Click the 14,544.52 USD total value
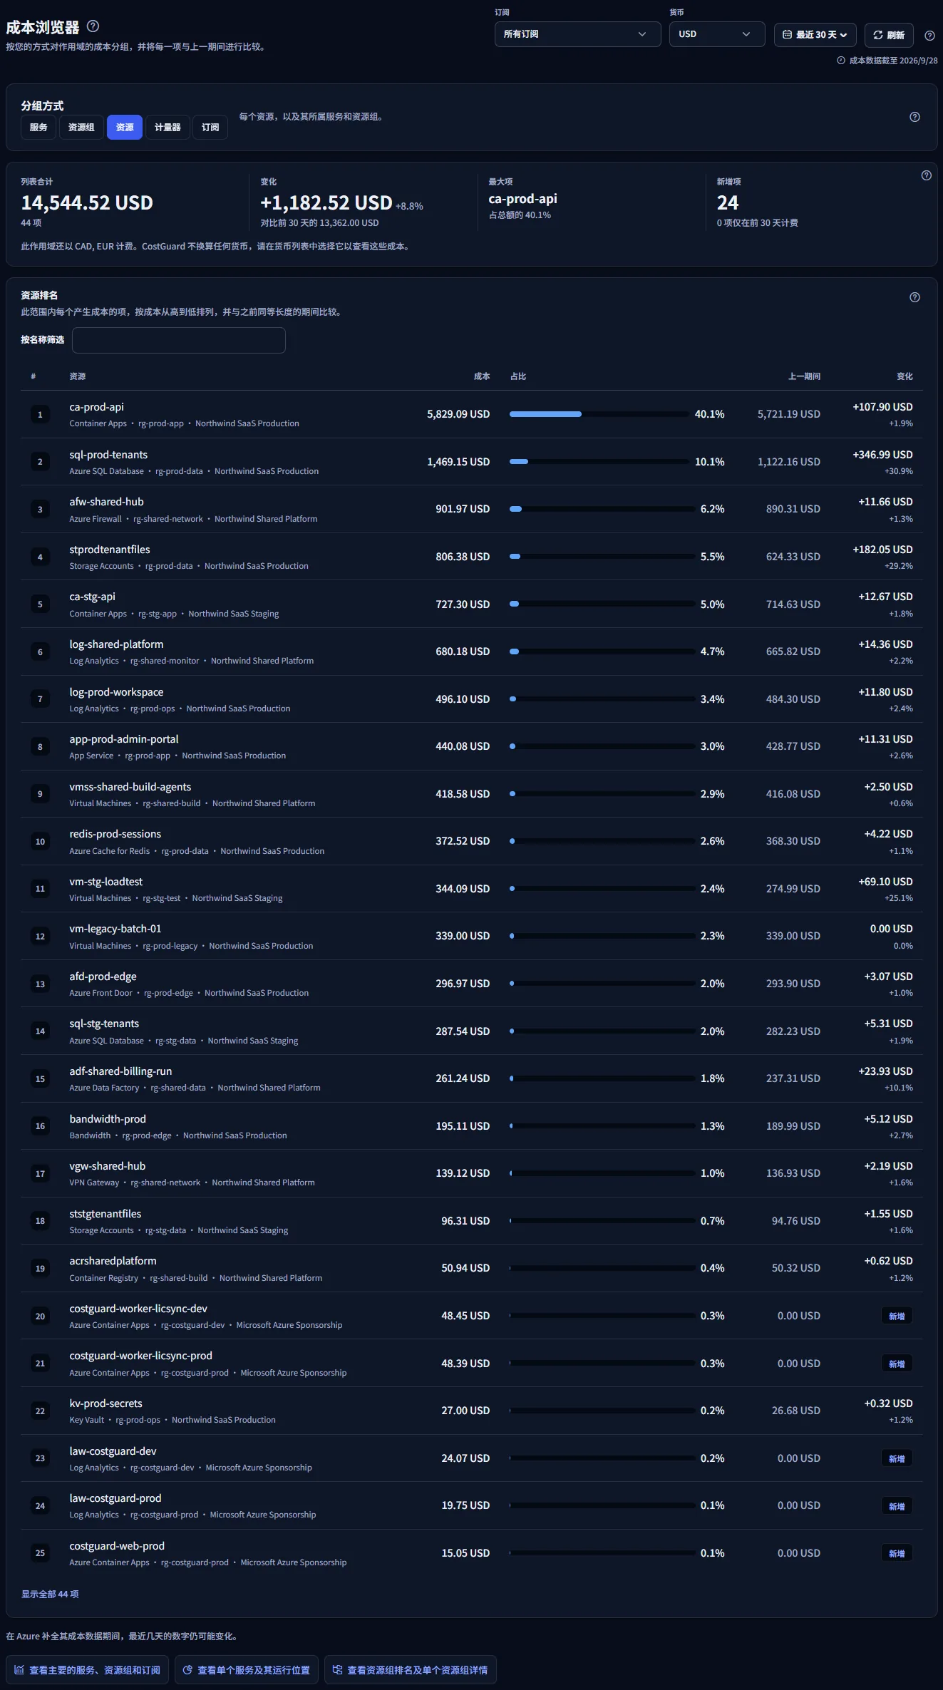The height and width of the screenshot is (1690, 943). pyautogui.click(x=87, y=203)
